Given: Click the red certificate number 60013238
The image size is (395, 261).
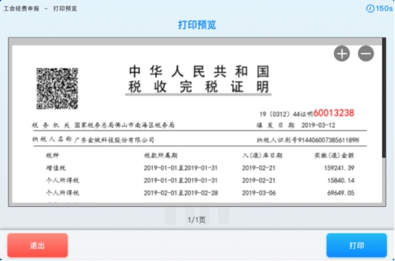Looking at the screenshot, I should point(334,113).
